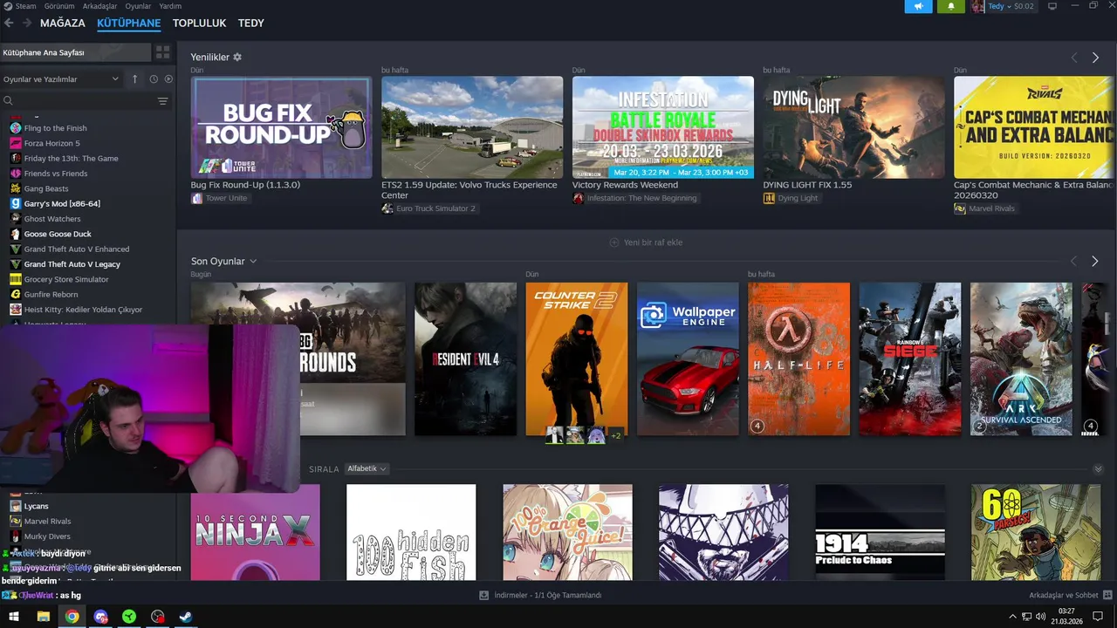Open Arkadaşlar ve Sohbet
The image size is (1117, 628).
click(1070, 595)
